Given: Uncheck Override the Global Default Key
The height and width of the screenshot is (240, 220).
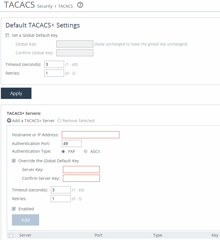Looking at the screenshot, I should 14,161.
